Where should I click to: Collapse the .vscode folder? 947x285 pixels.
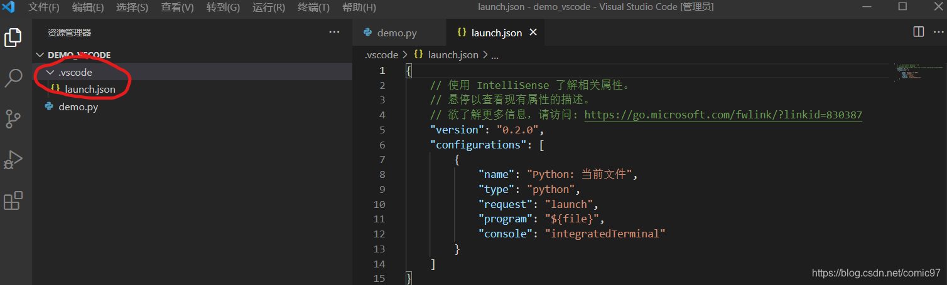click(x=51, y=73)
